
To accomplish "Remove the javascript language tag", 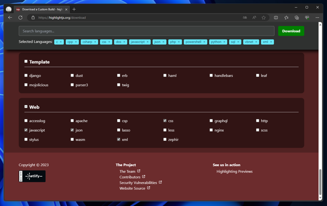I will (x=148, y=42).
